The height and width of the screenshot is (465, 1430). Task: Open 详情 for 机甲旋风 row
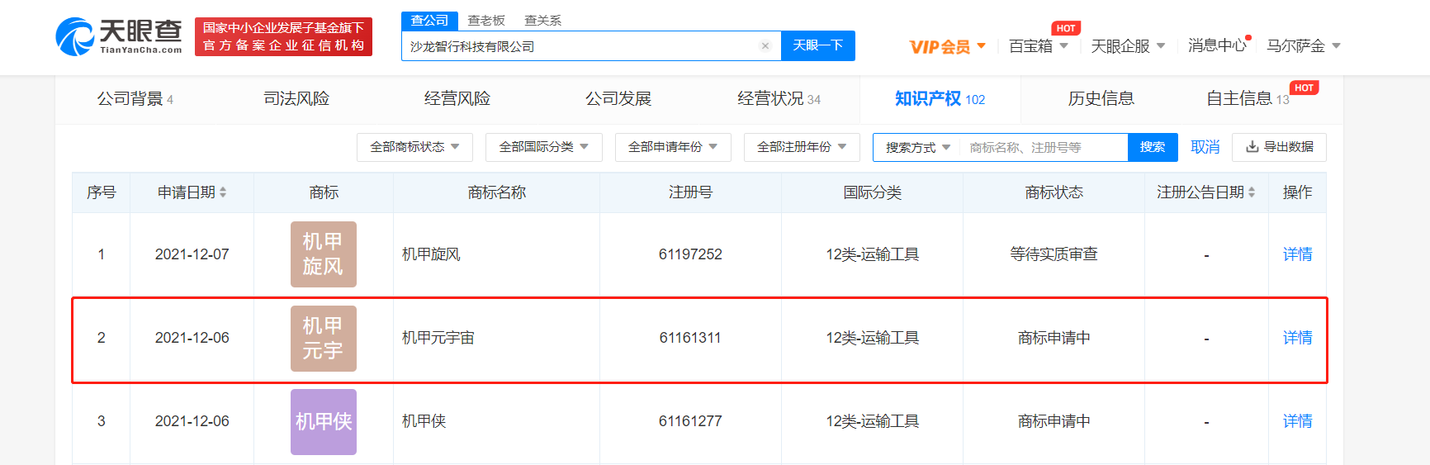click(1297, 254)
